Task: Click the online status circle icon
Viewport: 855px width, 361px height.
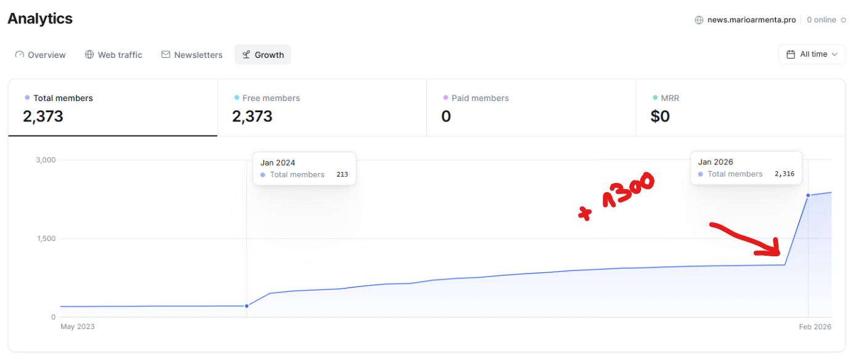Action: point(843,20)
